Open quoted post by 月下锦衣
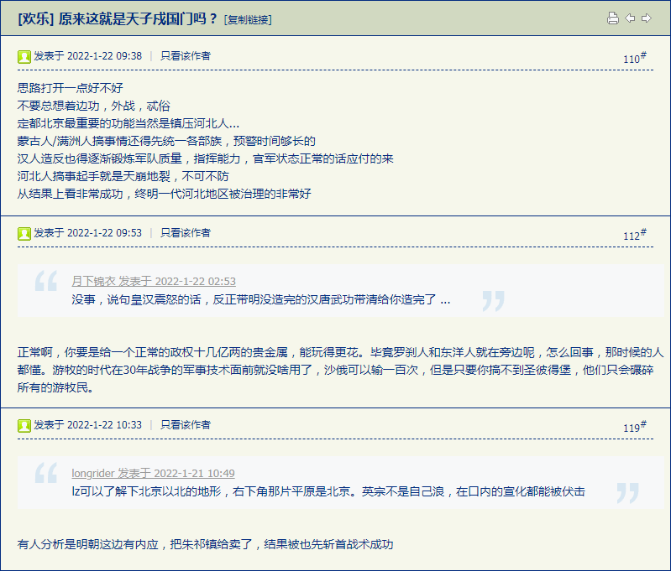Viewport: 671px width, 571px height. click(x=154, y=281)
